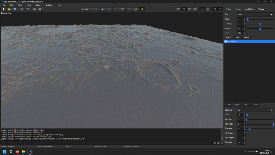Screen dimensions: 275x155
Task: Click the Open folder icon in toolbar
Action: pyautogui.click(x=9, y=9)
